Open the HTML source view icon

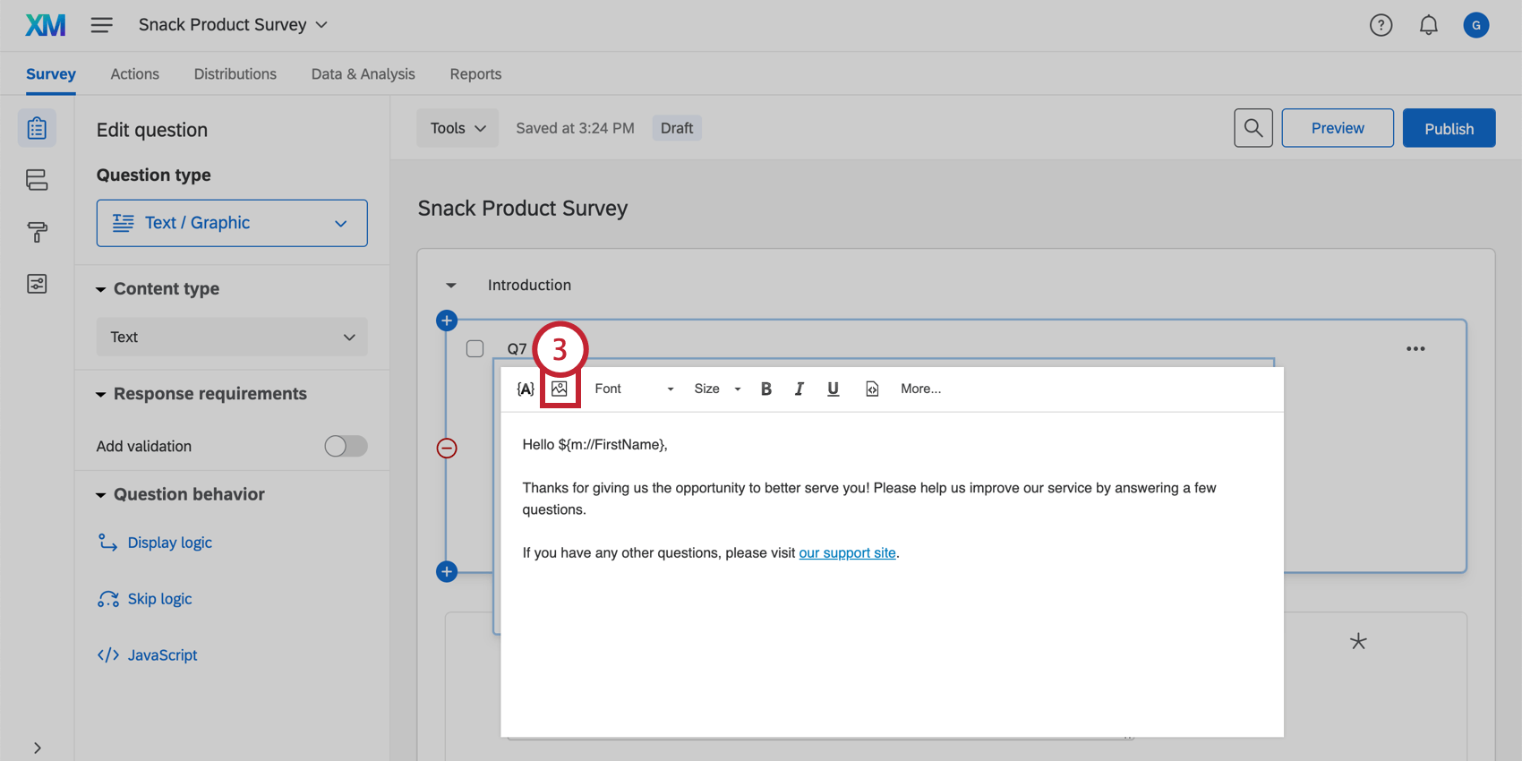click(872, 389)
